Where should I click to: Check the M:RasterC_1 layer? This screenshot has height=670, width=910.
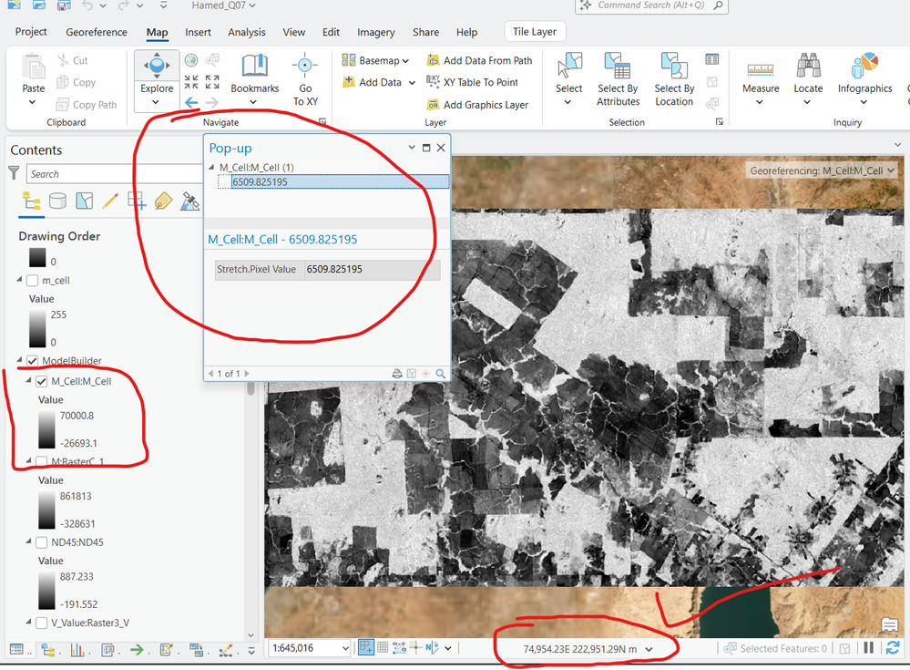(x=42, y=461)
